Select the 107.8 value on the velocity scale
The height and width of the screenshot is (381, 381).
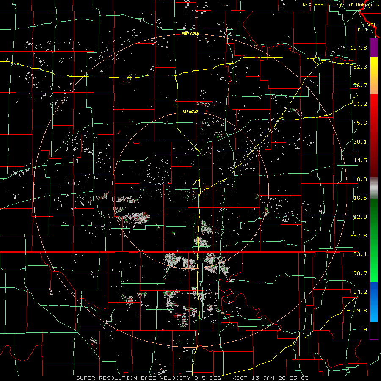pyautogui.click(x=359, y=47)
